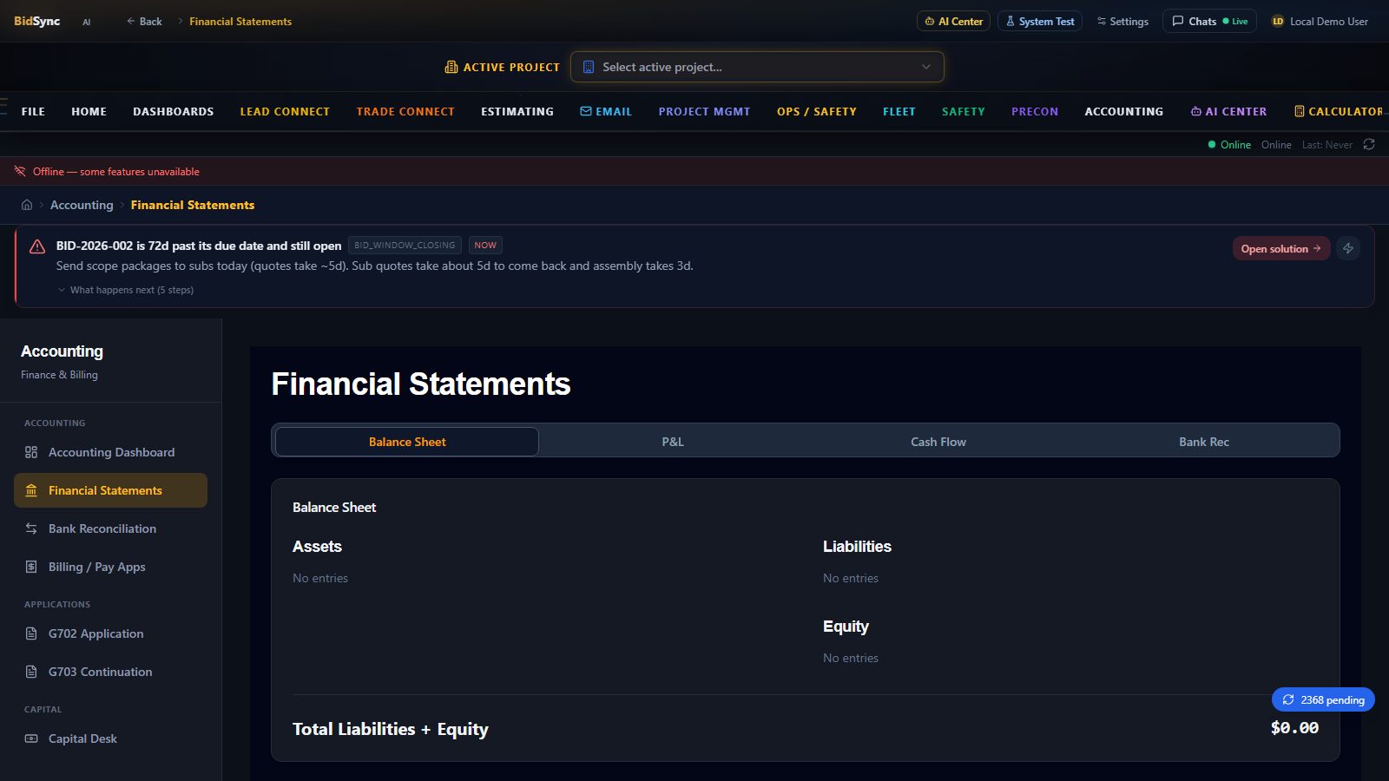The image size is (1389, 781).
Task: Click the offline wifi-off icon in banner
Action: tap(20, 171)
